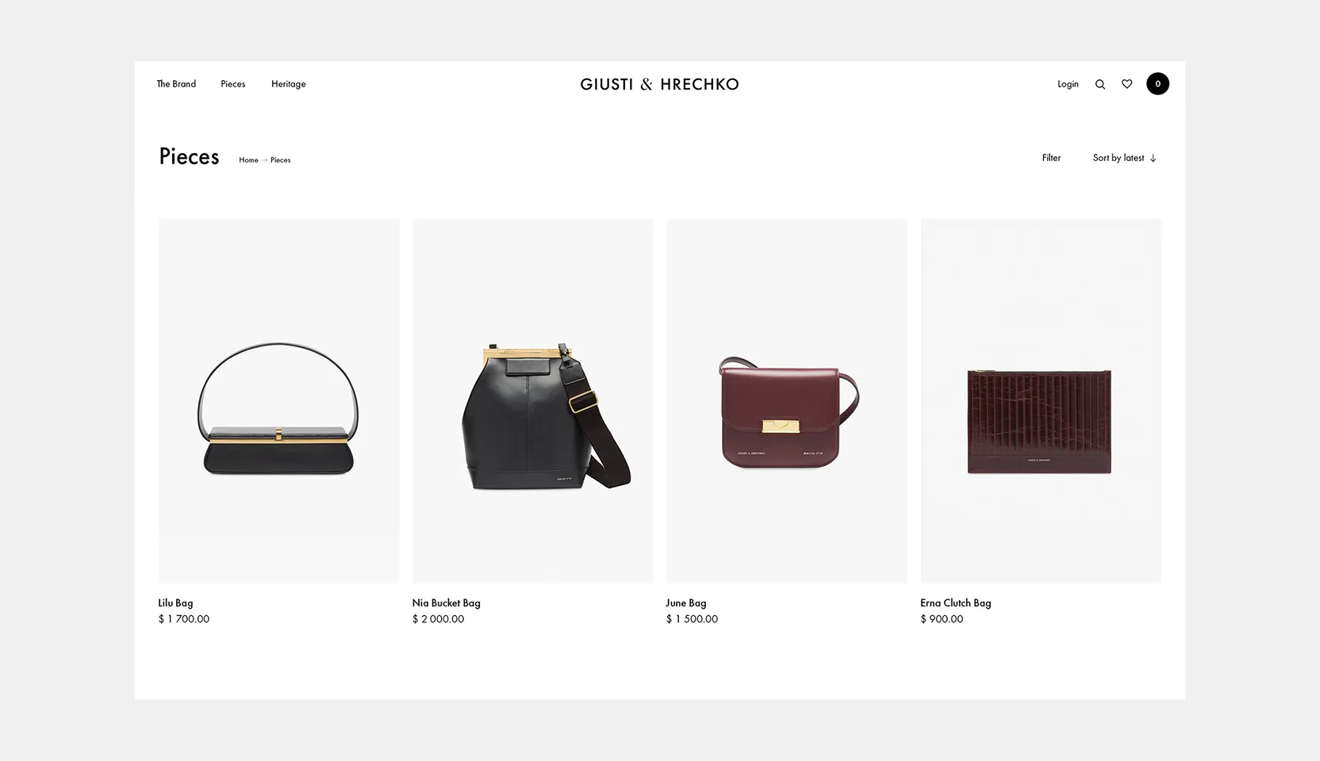Open the Nia Bucket Bag image
The height and width of the screenshot is (761, 1320).
tap(533, 401)
